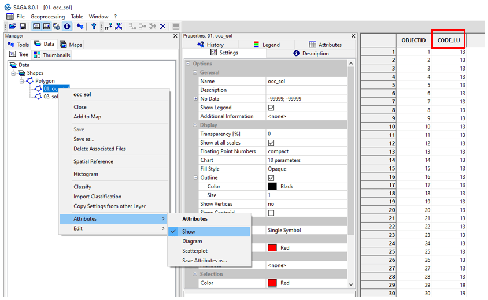Click the Save floppy disk icon
This screenshot has height=300, width=488.
(x=23, y=27)
